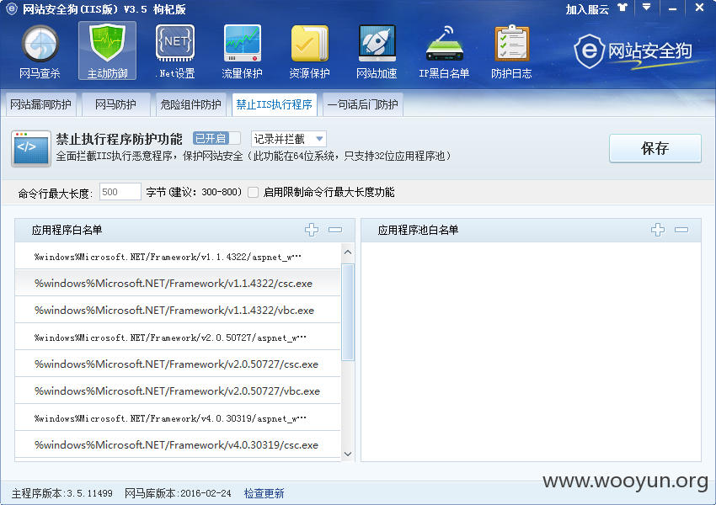716x505 pixels.
Task: Click 主程序版本:3.5.11499 status text
Action: [x=62, y=493]
